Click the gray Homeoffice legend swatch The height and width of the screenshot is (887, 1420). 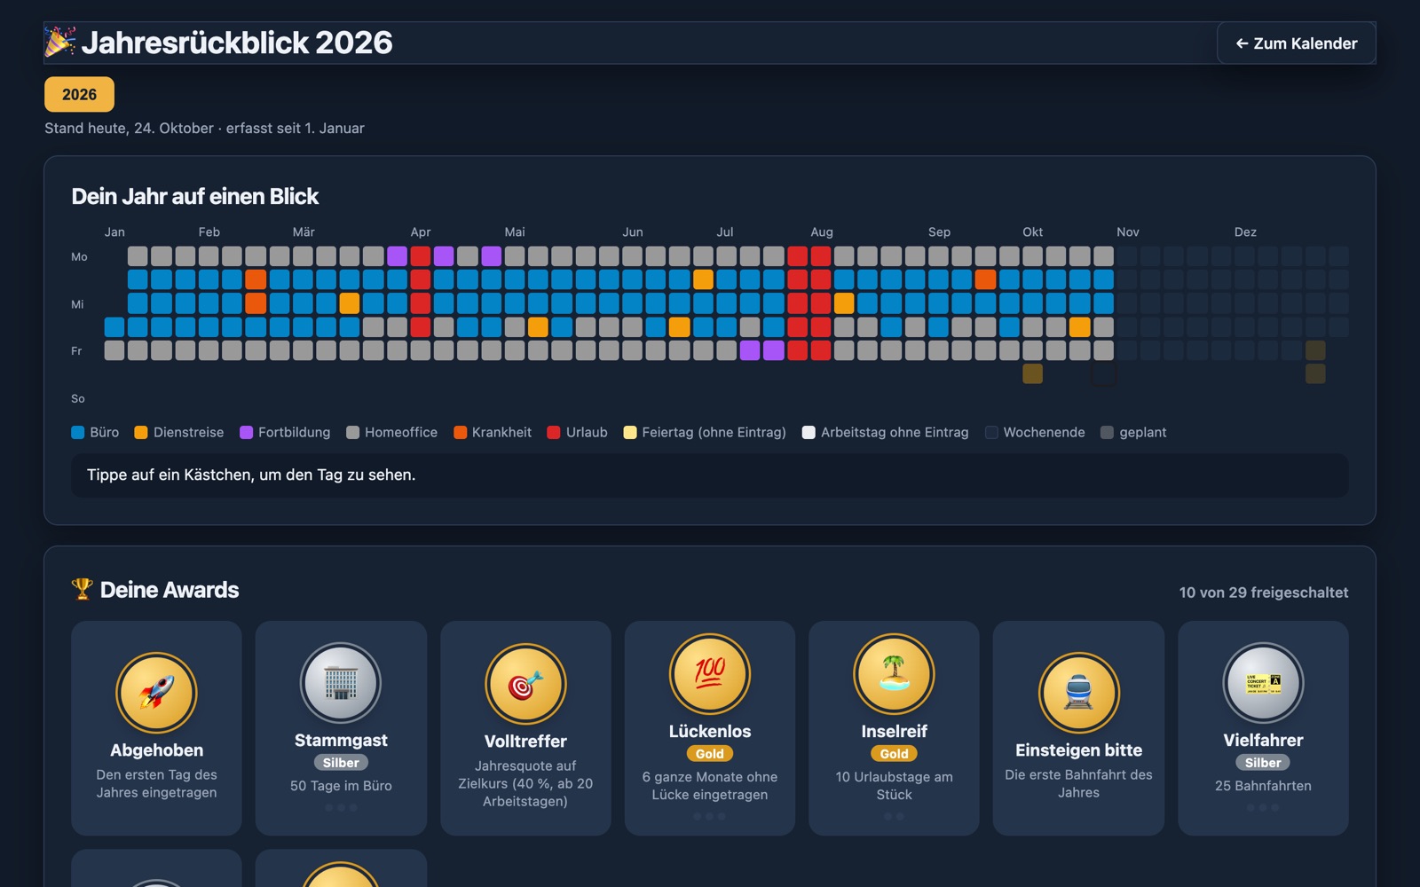click(x=352, y=433)
